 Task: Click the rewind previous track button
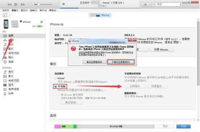[9, 5]
